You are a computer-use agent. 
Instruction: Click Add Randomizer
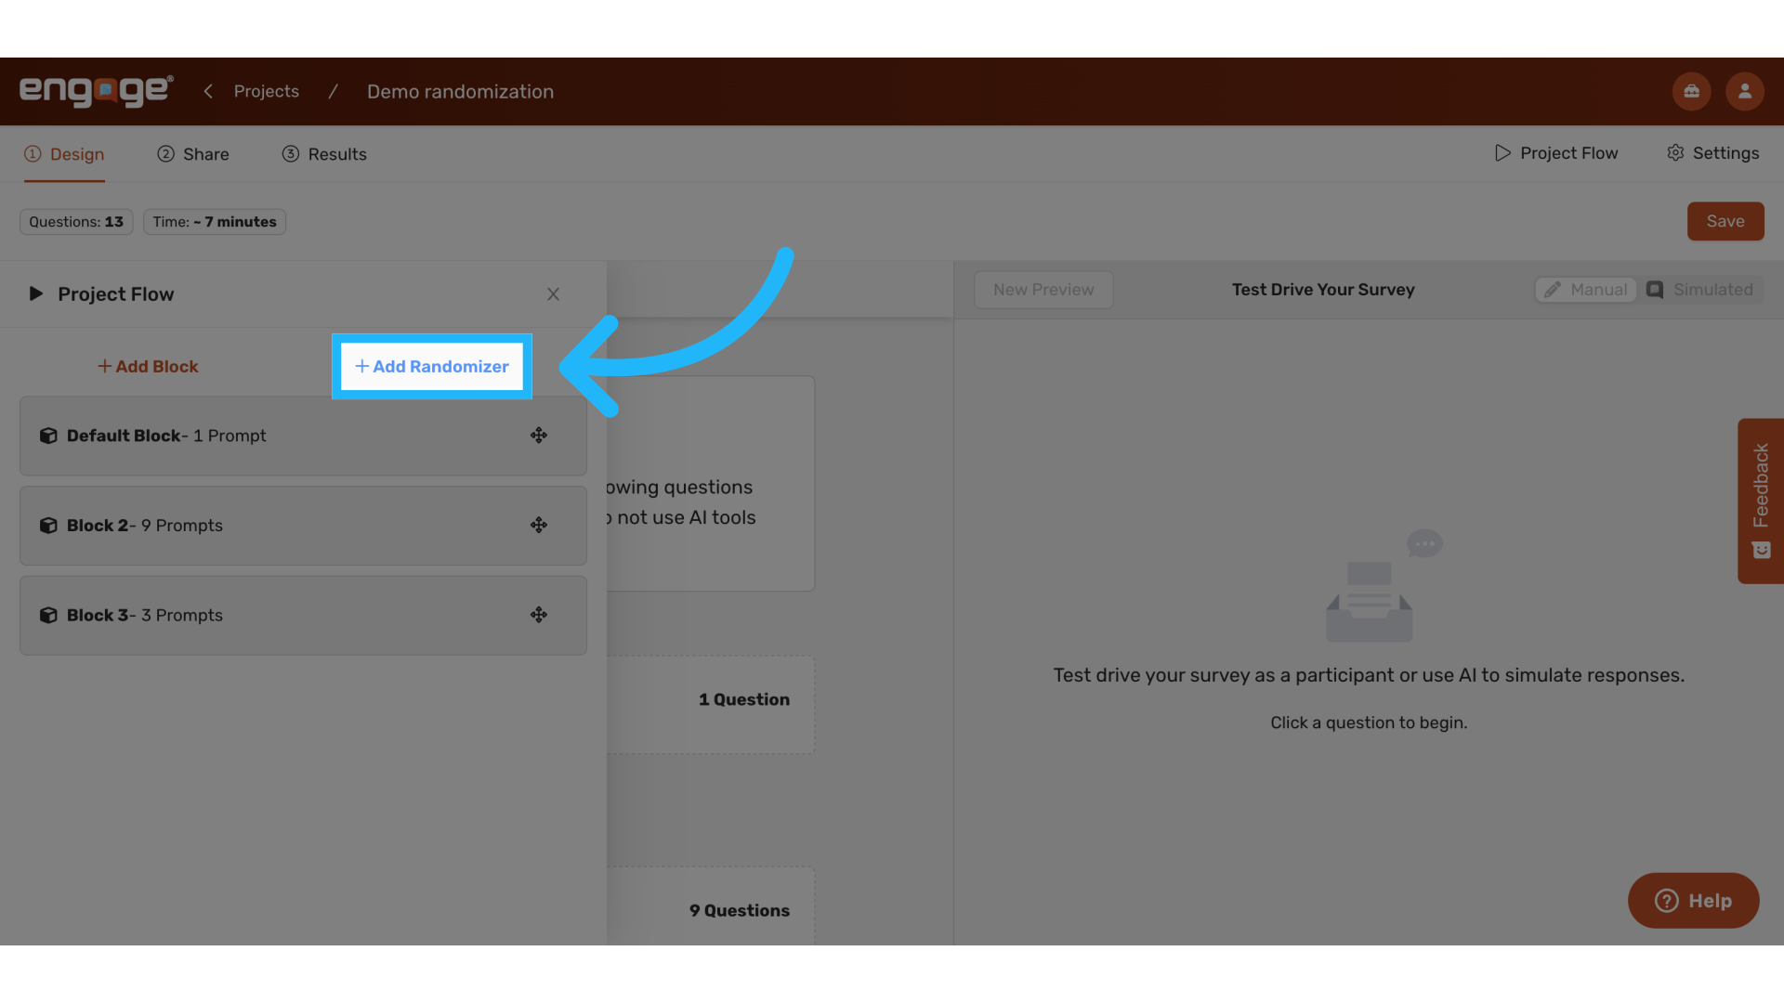pyautogui.click(x=432, y=367)
